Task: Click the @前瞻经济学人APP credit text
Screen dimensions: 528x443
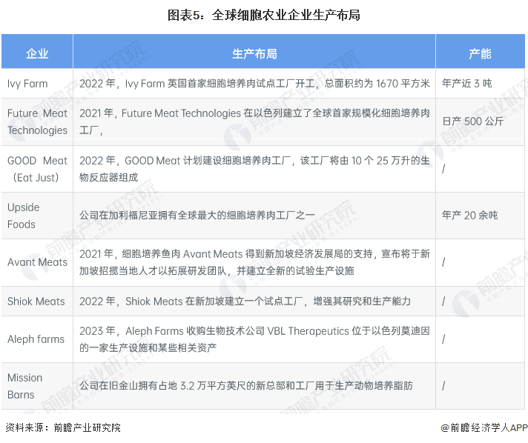Action: pos(484,427)
